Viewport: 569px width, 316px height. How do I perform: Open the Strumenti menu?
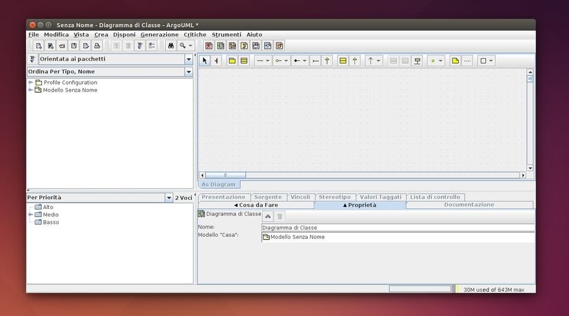[226, 35]
